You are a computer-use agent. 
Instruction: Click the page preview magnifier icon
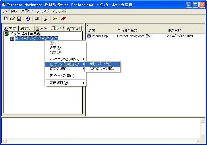(46, 19)
